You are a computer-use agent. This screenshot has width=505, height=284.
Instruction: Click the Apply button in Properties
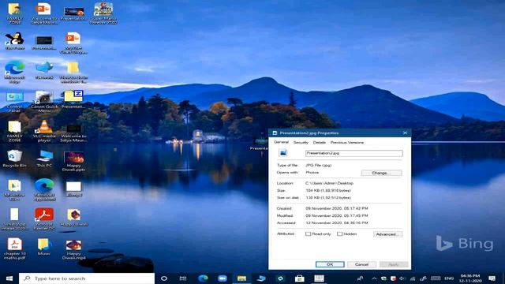(394, 264)
